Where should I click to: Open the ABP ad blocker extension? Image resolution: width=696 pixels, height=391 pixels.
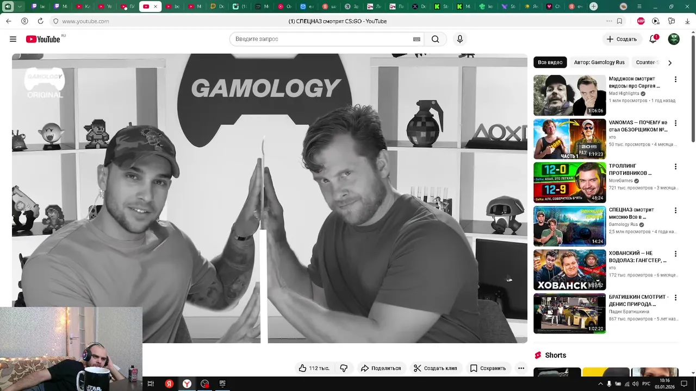[x=641, y=21]
